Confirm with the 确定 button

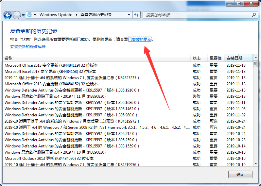tap(240, 175)
